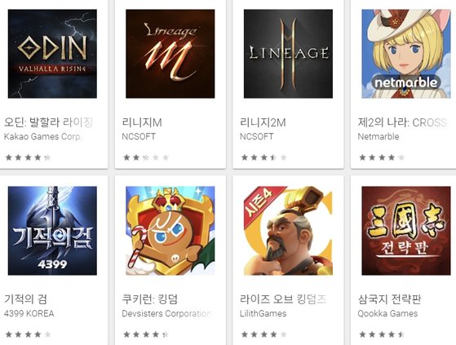This screenshot has height=345, width=456.
Task: Open the 기적의검 4399 app icon
Action: tap(52, 231)
